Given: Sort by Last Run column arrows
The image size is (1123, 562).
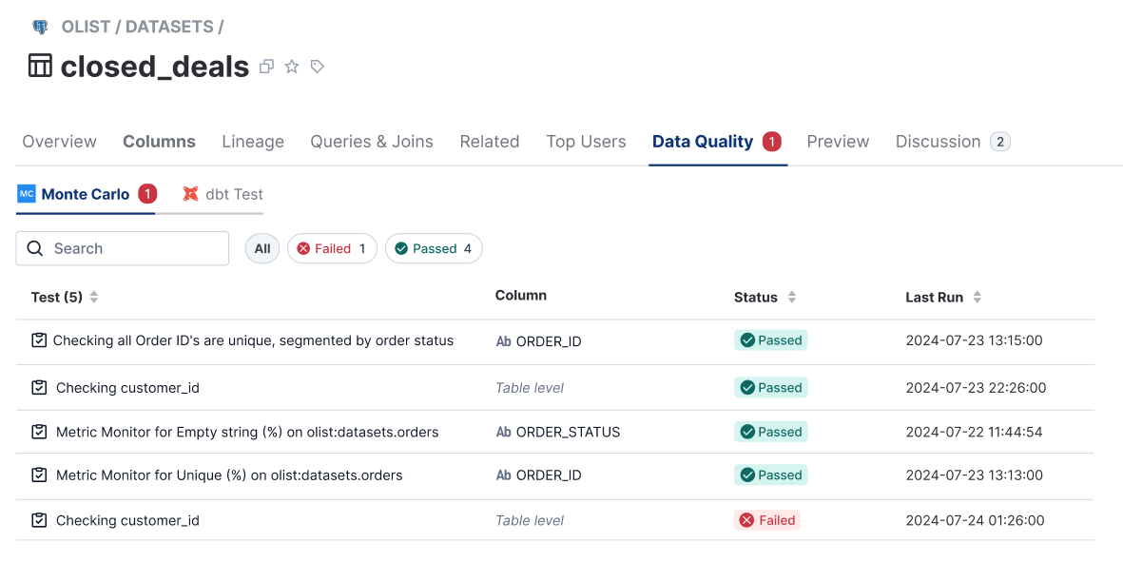Looking at the screenshot, I should point(978,298).
